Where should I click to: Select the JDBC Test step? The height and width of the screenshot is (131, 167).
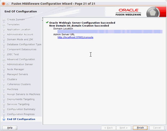13,54
